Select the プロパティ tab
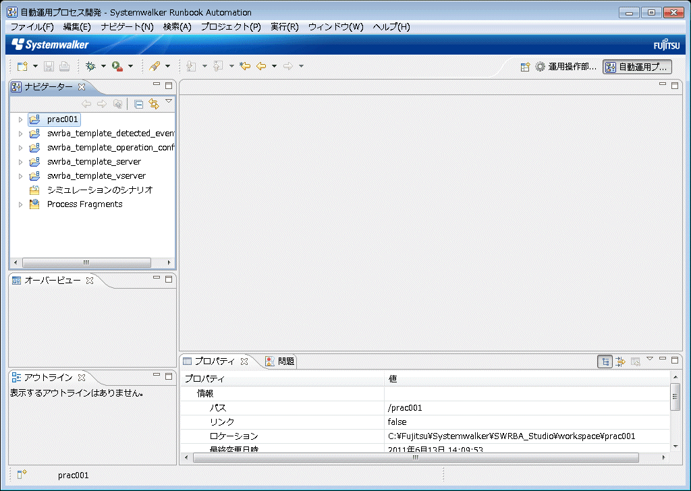 [215, 361]
